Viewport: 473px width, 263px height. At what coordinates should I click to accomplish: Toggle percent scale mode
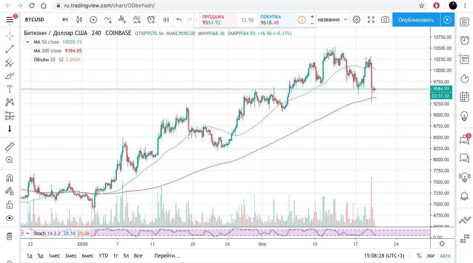(x=419, y=256)
